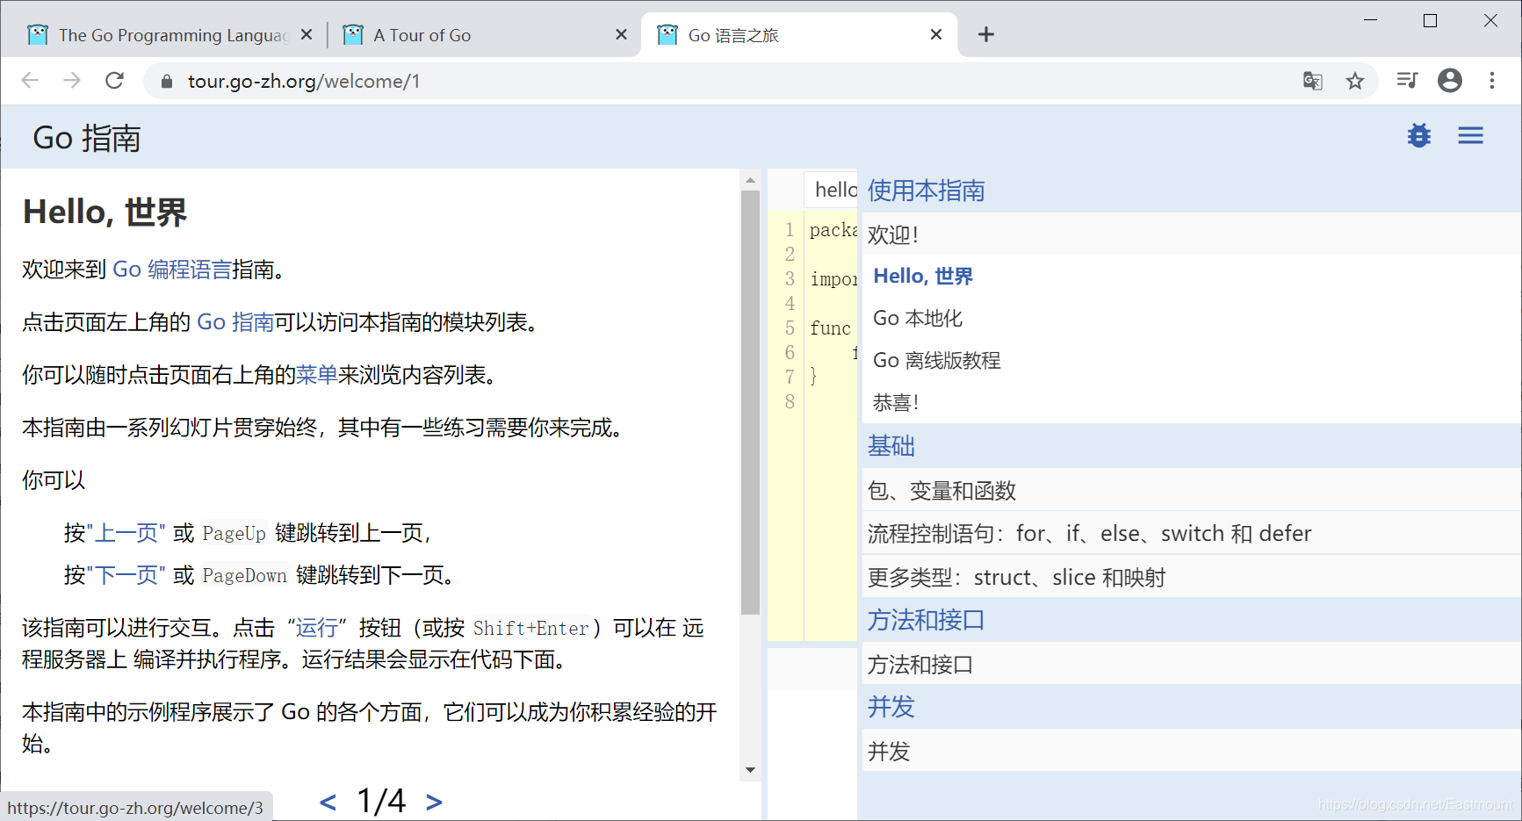This screenshot has height=821, width=1522.
Task: Open the media control icon in toolbar
Action: tap(1407, 81)
